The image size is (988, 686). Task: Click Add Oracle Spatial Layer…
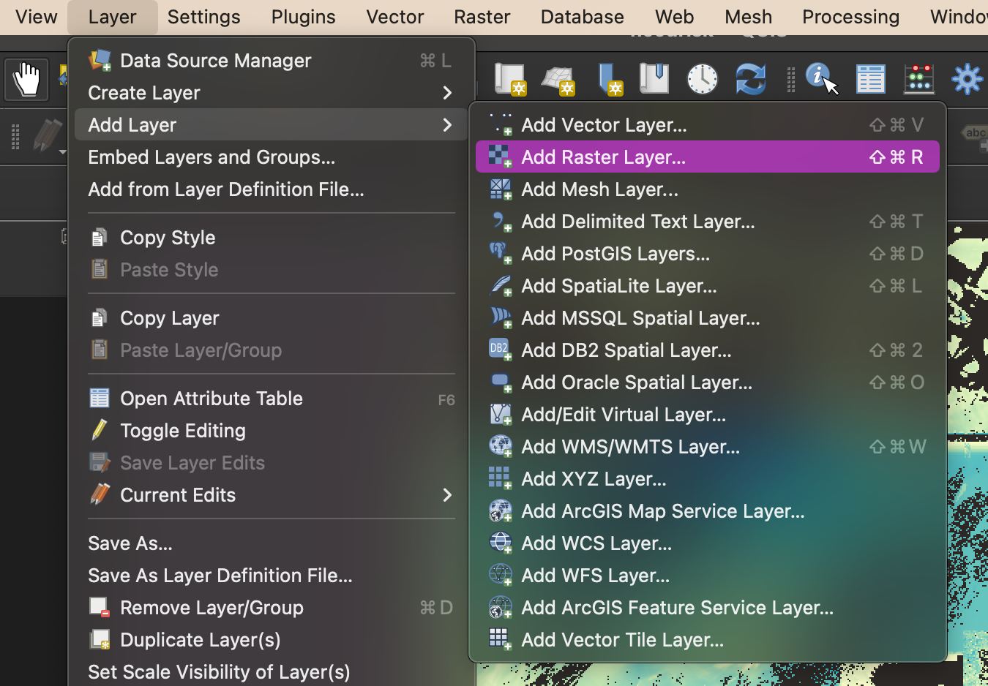tap(708, 382)
